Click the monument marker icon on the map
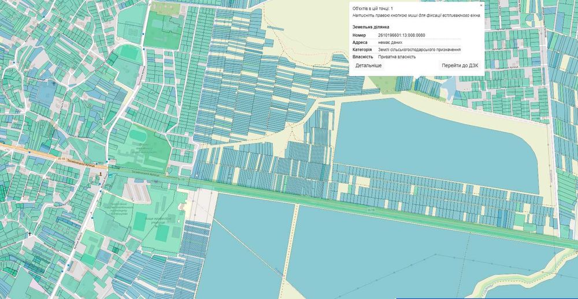The width and height of the screenshot is (578, 299). click(x=100, y=174)
